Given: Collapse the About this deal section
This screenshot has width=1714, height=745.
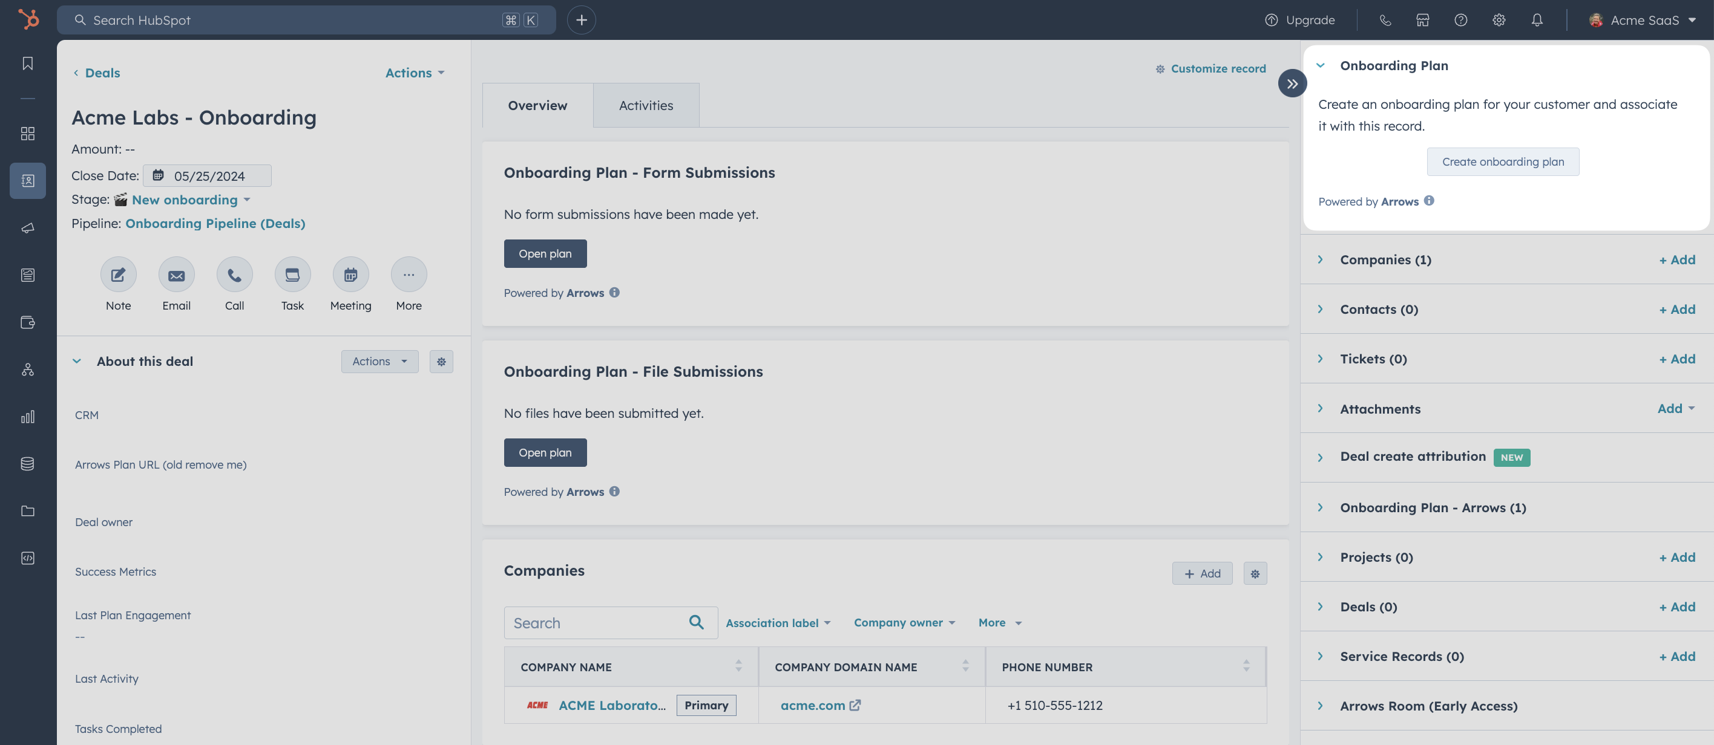Looking at the screenshot, I should click(x=77, y=361).
